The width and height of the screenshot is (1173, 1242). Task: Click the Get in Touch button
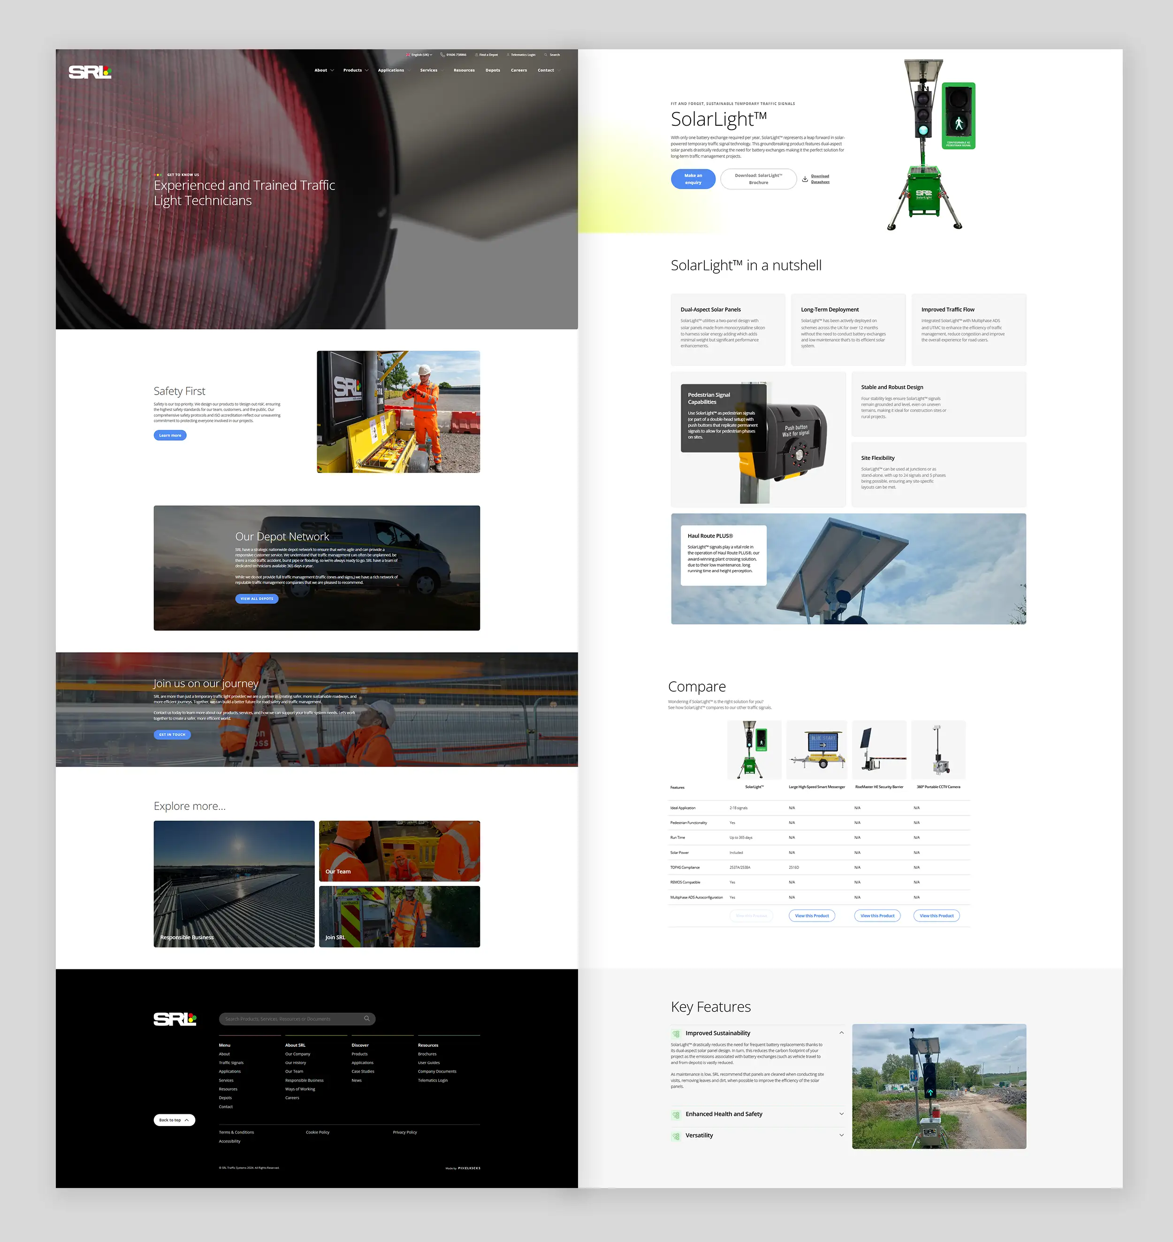(x=173, y=735)
